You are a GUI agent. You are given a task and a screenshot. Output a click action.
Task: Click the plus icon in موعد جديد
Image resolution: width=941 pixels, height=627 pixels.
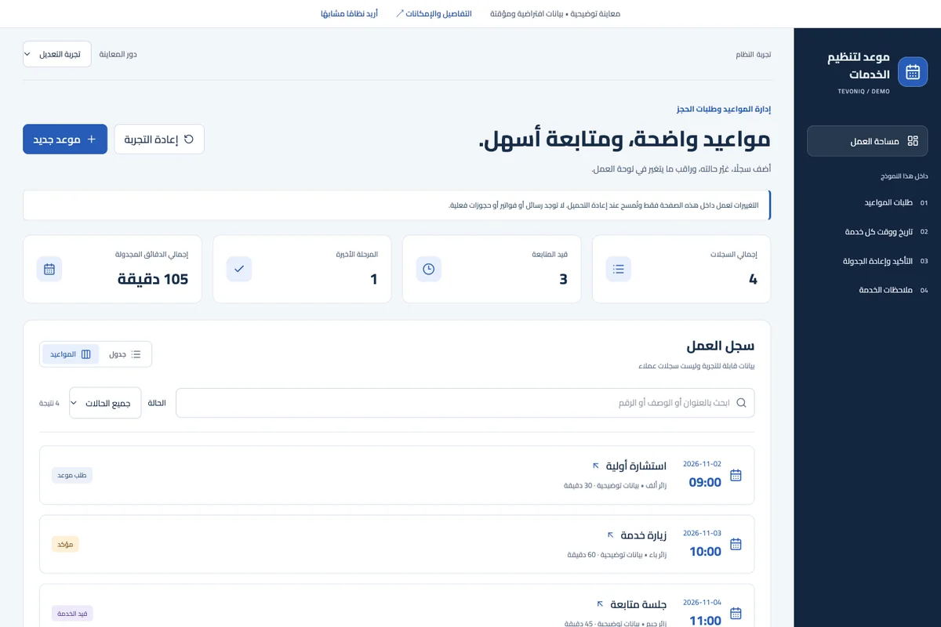tap(91, 139)
